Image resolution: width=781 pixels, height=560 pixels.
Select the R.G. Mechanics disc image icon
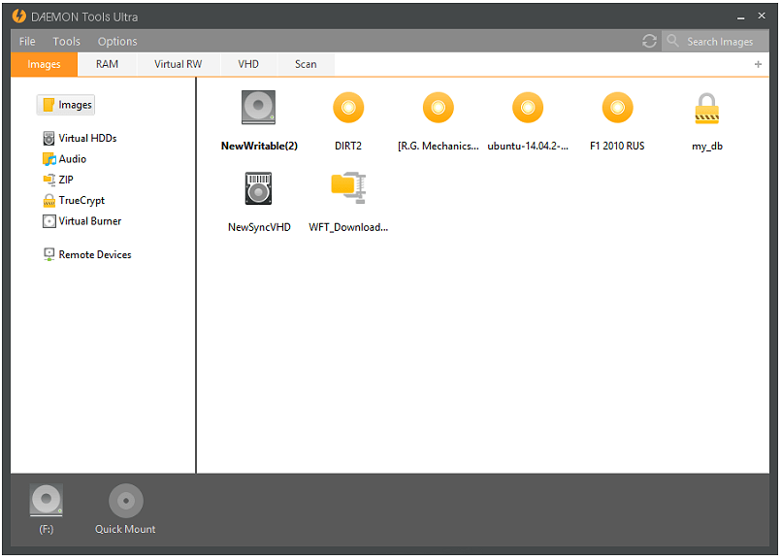(438, 107)
